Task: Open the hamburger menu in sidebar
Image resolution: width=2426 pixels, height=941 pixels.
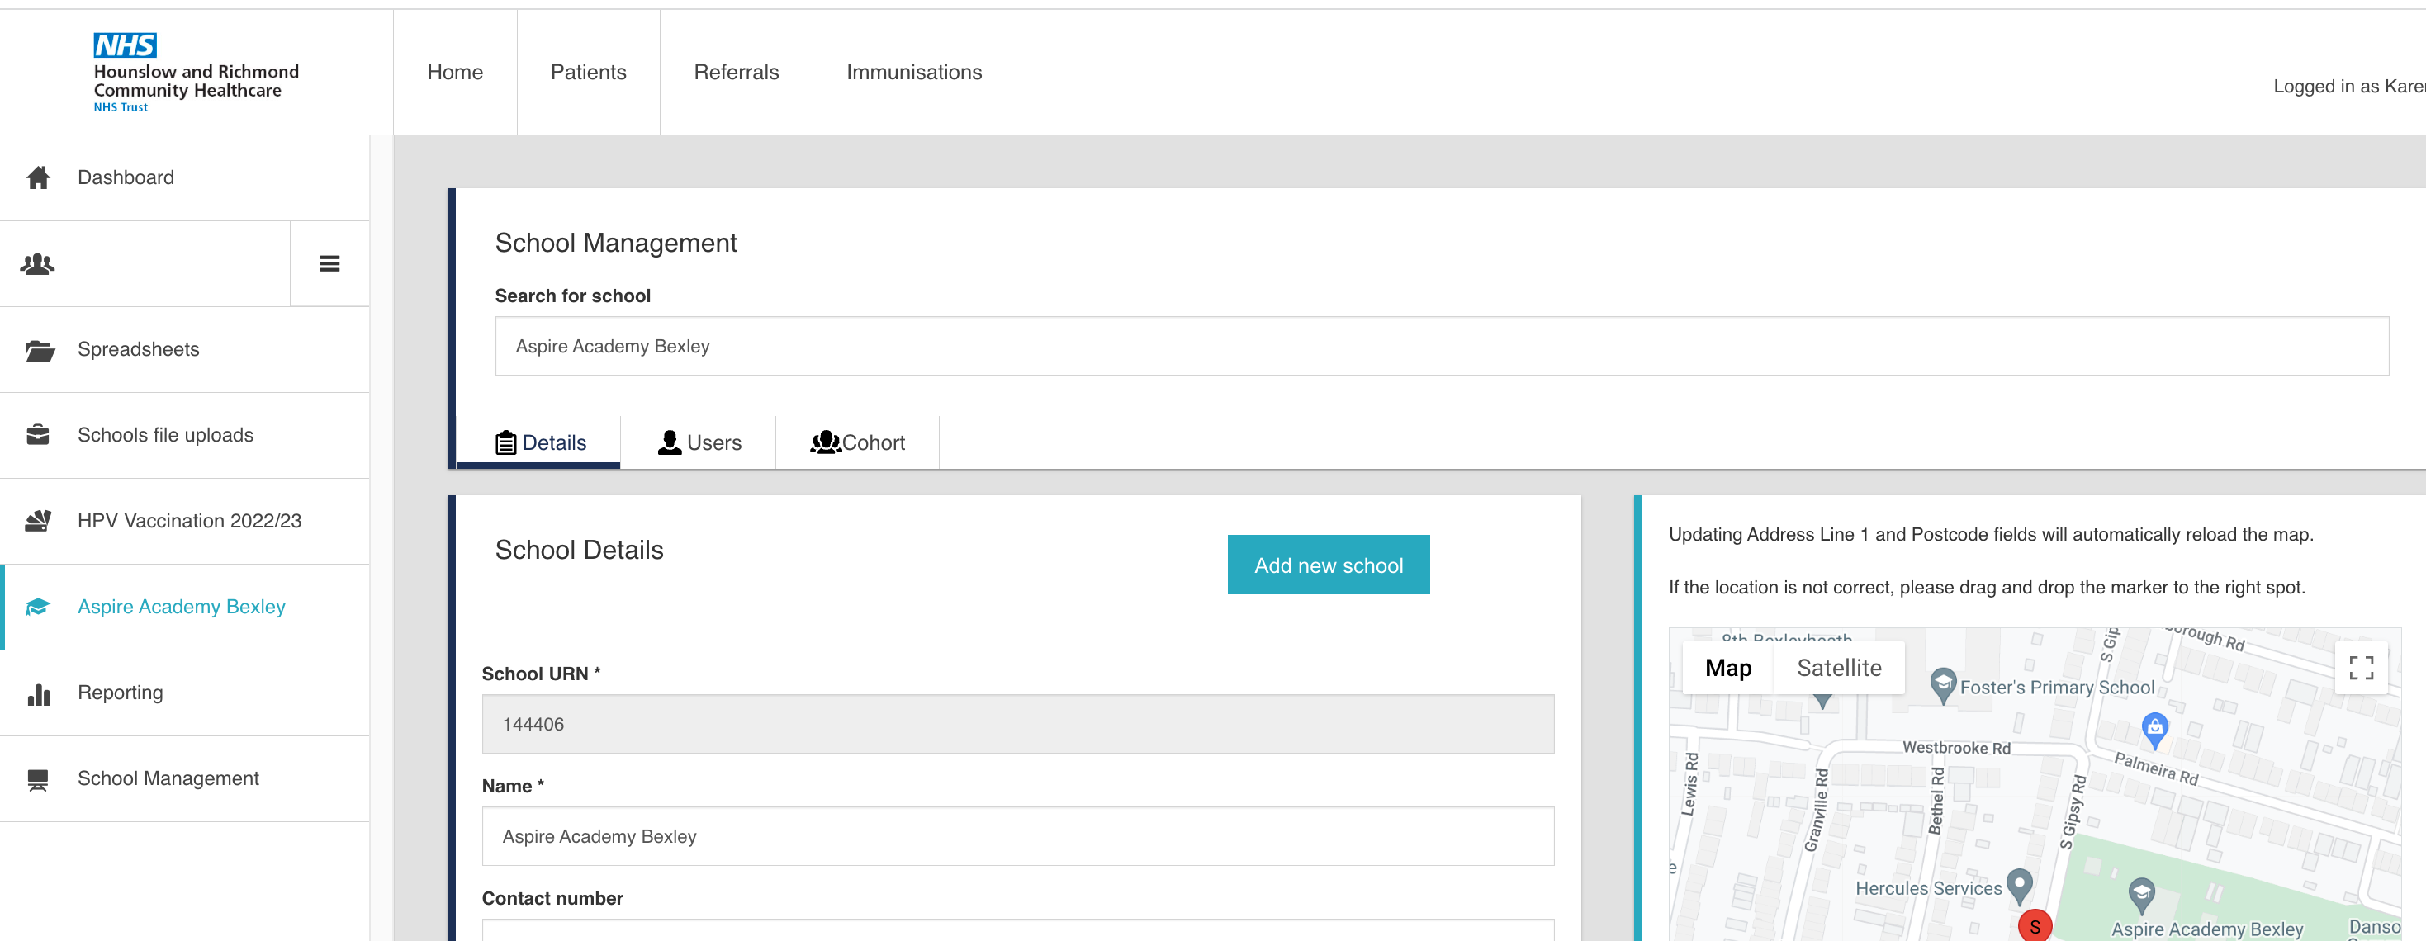Action: tap(329, 264)
